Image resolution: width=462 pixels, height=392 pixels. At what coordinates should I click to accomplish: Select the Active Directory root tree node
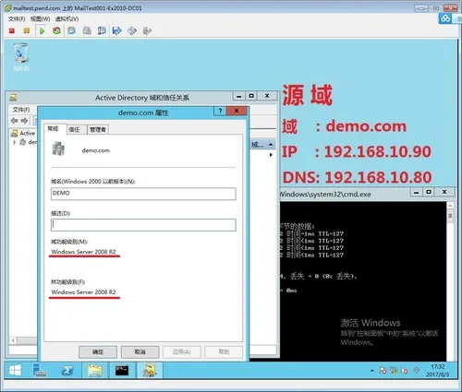pyautogui.click(x=23, y=134)
